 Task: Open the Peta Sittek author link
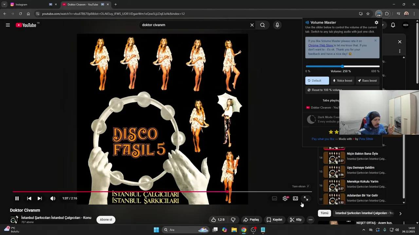pyautogui.click(x=366, y=139)
